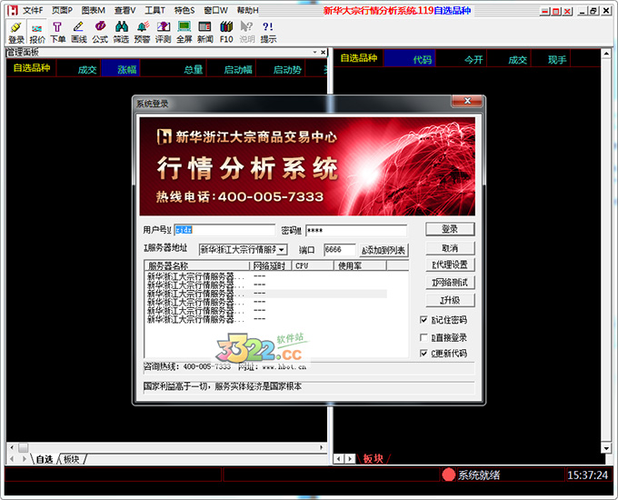Open the 报价 quotes toolbar icon
The height and width of the screenshot is (500, 618).
tap(37, 32)
